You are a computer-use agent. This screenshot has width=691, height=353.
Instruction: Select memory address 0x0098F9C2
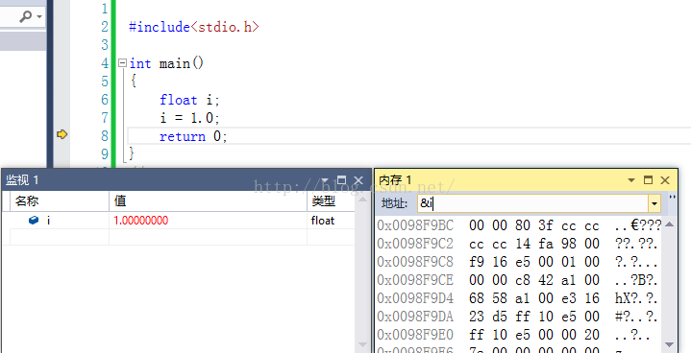[415, 244]
